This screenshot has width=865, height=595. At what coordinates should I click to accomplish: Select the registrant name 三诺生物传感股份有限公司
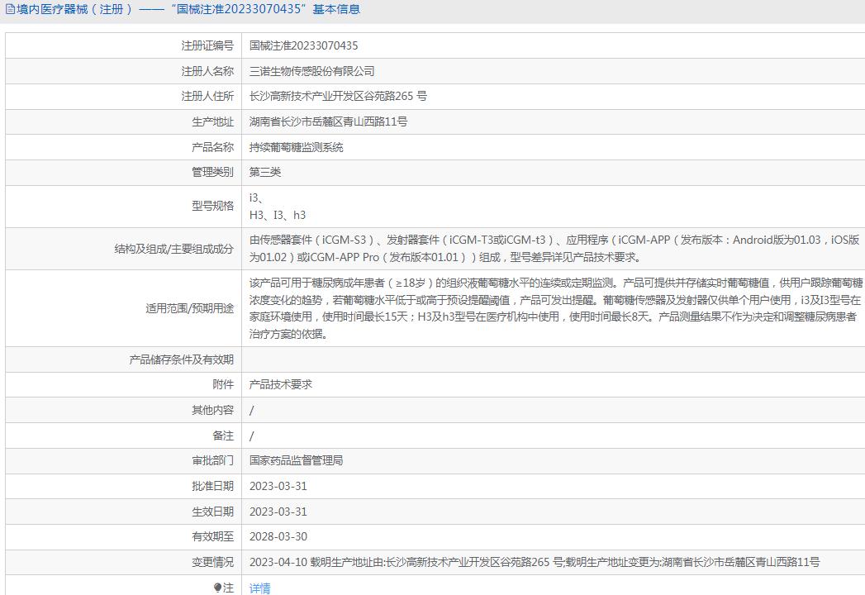pyautogui.click(x=311, y=71)
